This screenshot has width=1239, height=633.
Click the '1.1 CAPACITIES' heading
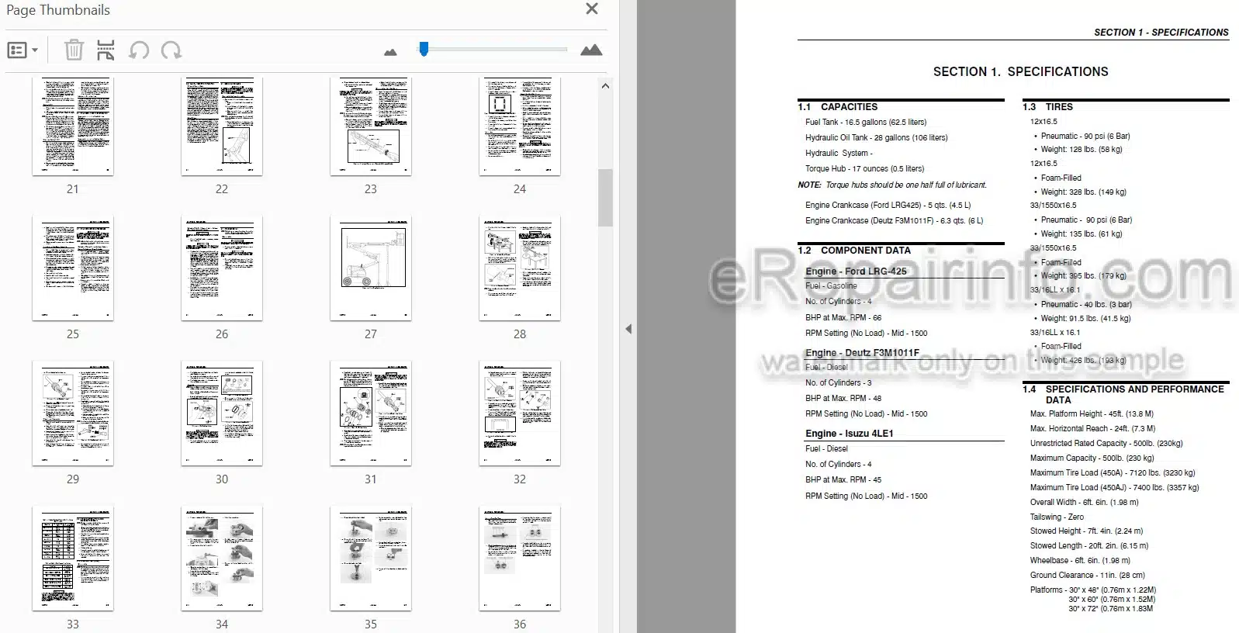[x=838, y=107]
